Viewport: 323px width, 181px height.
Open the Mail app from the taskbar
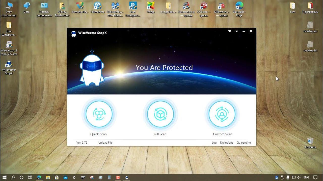click(x=65, y=177)
